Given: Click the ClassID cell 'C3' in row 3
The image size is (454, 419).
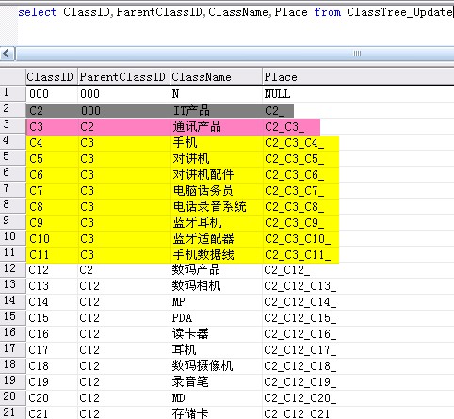Looking at the screenshot, I should click(36, 127).
